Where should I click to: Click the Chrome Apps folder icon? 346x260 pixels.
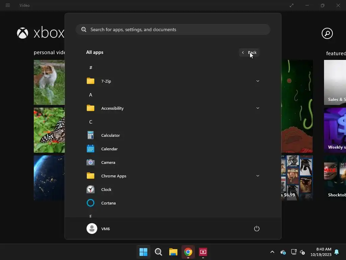91,176
